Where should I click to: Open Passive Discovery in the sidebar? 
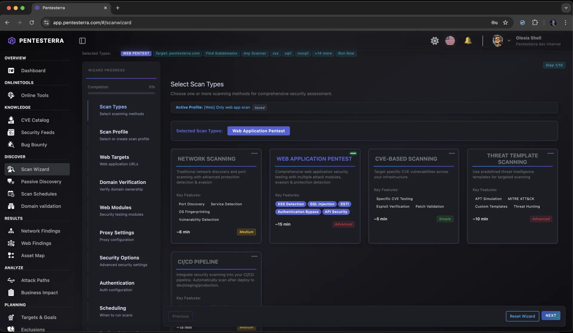click(x=41, y=182)
